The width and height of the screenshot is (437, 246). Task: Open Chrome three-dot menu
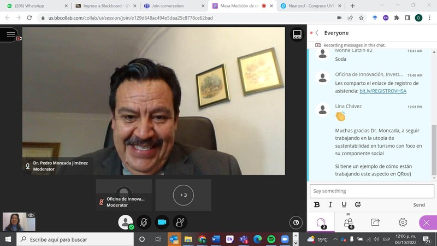[x=429, y=18]
